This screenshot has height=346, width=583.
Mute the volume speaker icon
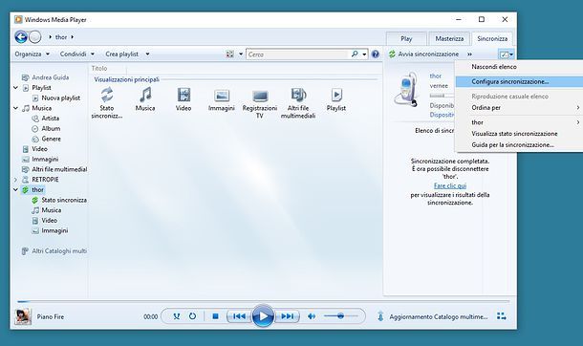click(x=312, y=316)
